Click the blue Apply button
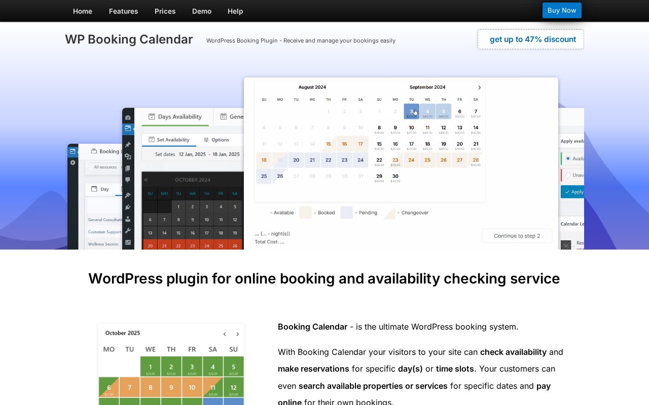Image resolution: width=649 pixels, height=405 pixels. (x=572, y=192)
